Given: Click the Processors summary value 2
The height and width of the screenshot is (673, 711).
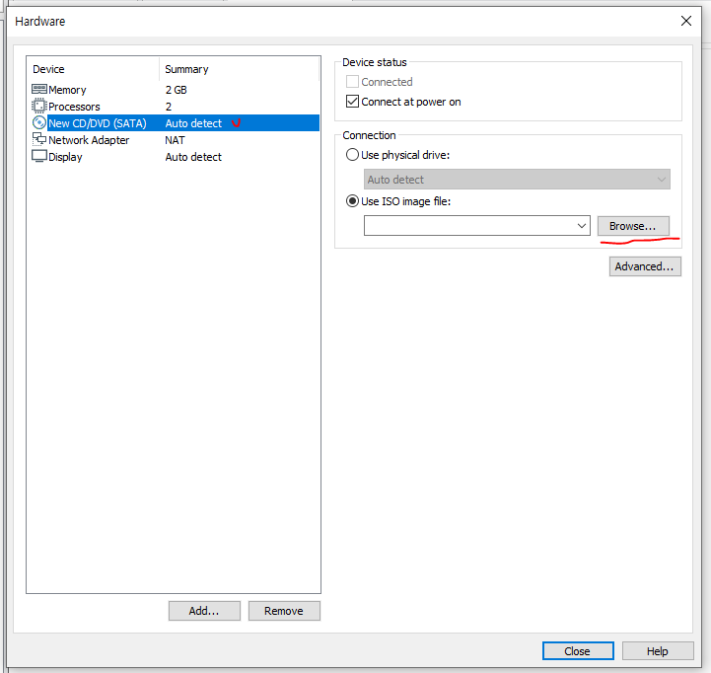Looking at the screenshot, I should [x=169, y=107].
